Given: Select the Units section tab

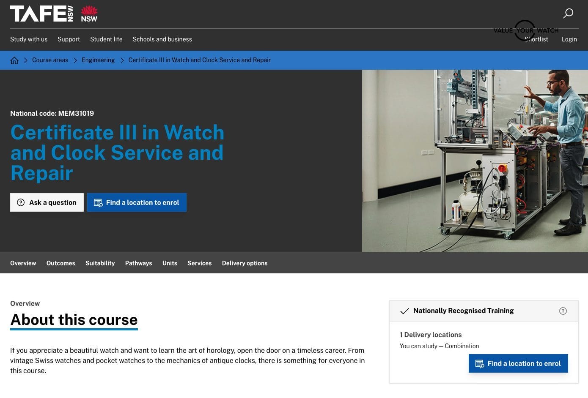Looking at the screenshot, I should pyautogui.click(x=170, y=263).
